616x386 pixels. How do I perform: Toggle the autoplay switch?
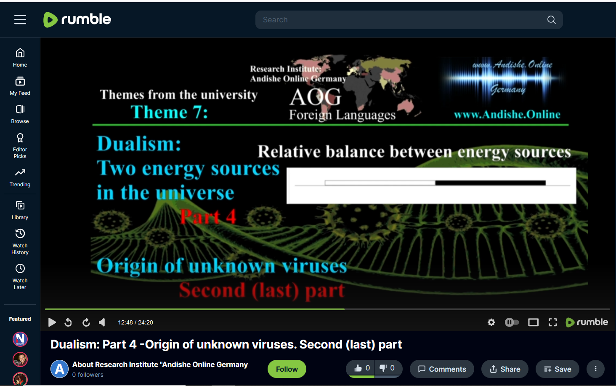[x=512, y=322]
